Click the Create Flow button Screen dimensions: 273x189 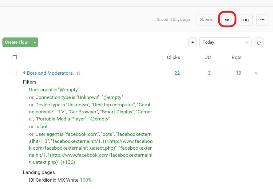coord(16,42)
